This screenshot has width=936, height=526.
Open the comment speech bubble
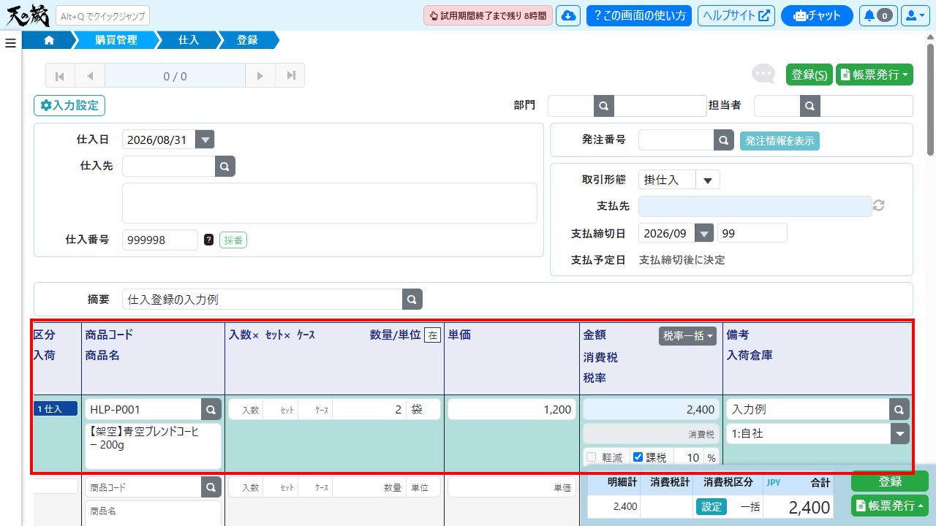[763, 75]
